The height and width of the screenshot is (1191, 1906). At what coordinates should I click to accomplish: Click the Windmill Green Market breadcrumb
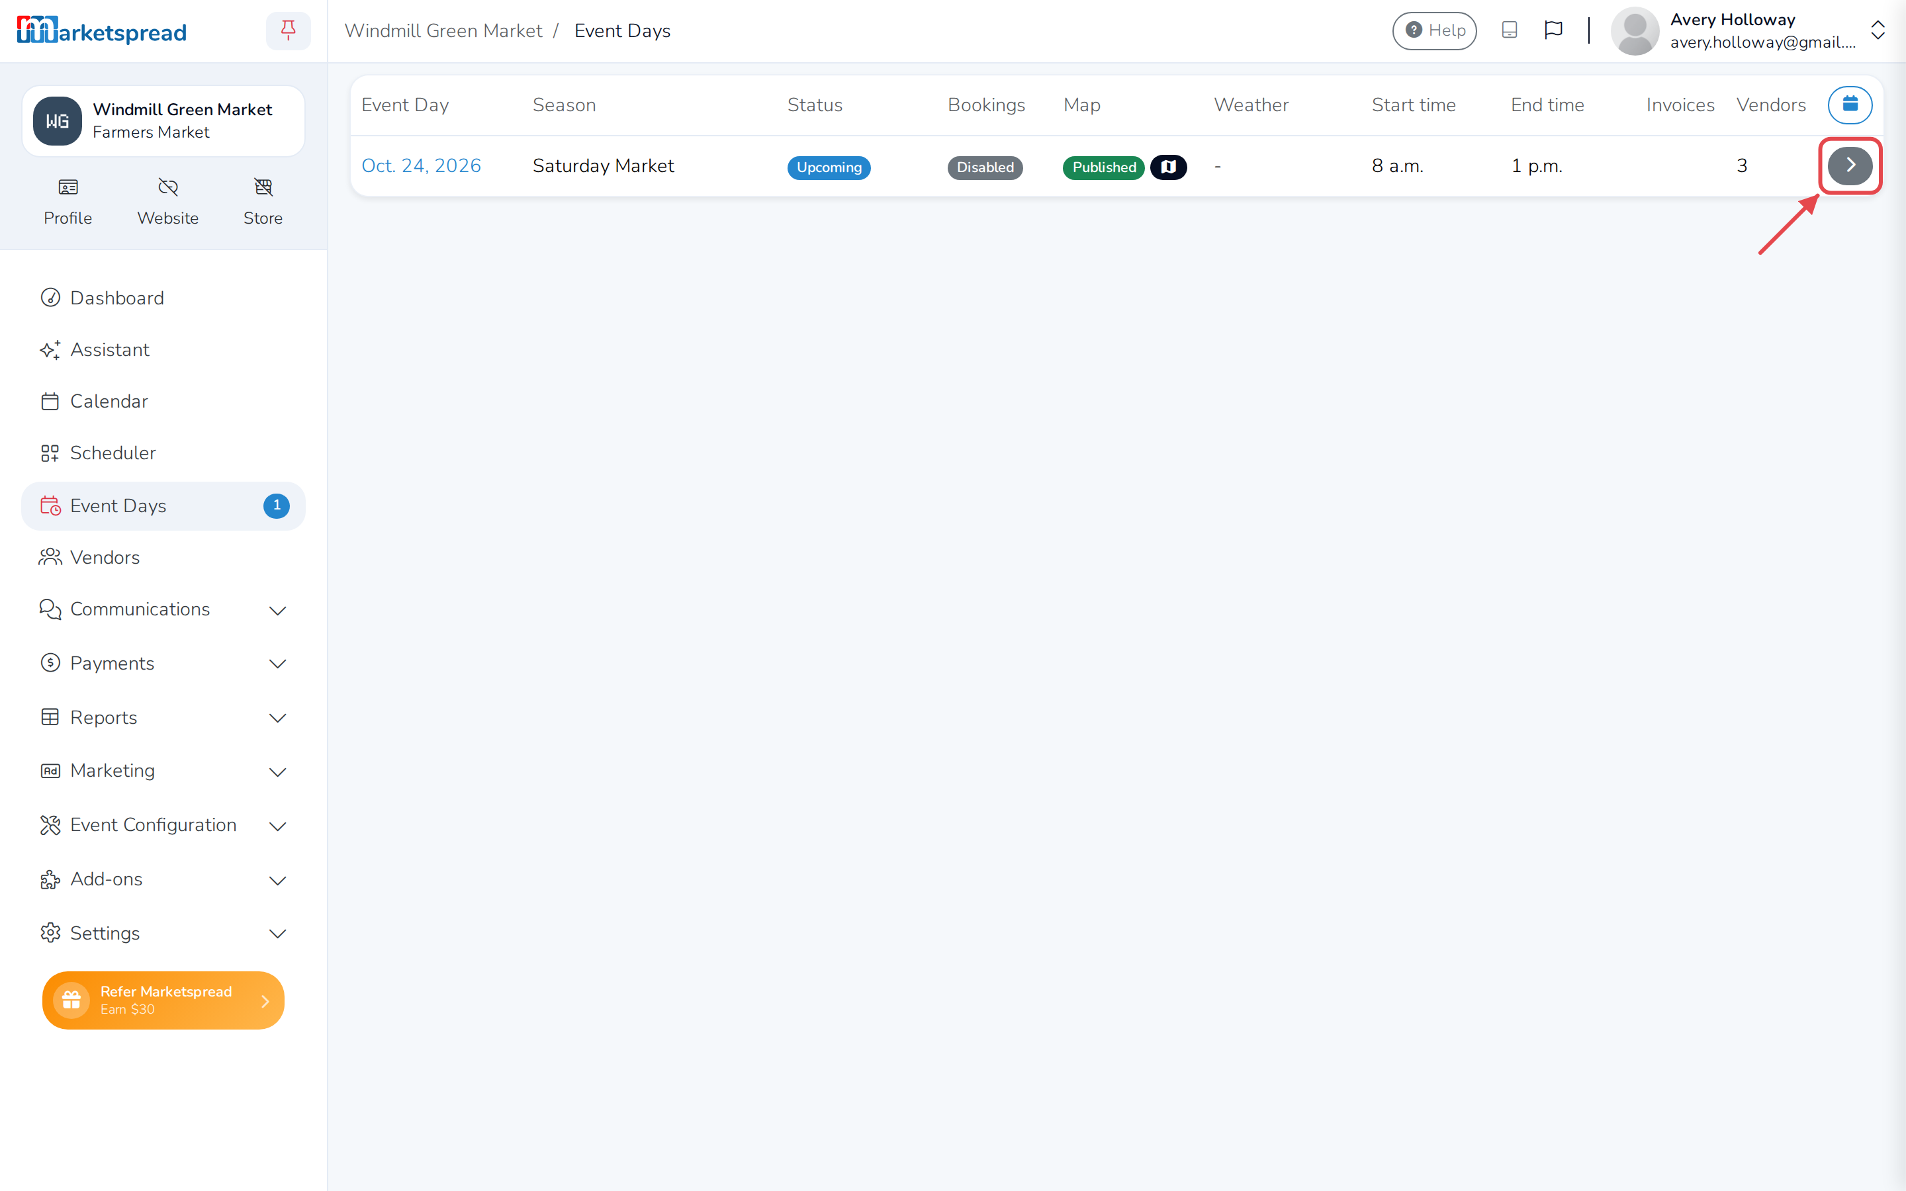point(443,30)
